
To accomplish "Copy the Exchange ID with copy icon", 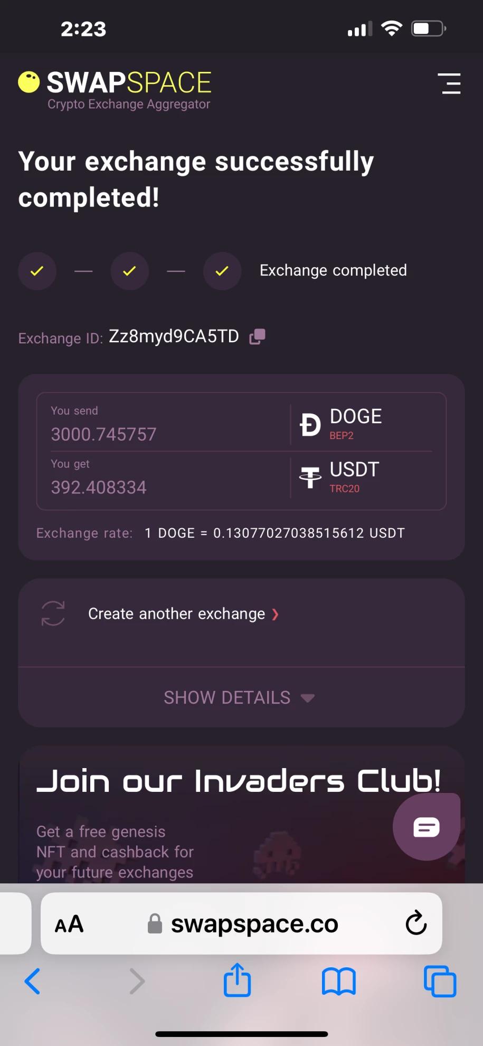I will pyautogui.click(x=257, y=337).
